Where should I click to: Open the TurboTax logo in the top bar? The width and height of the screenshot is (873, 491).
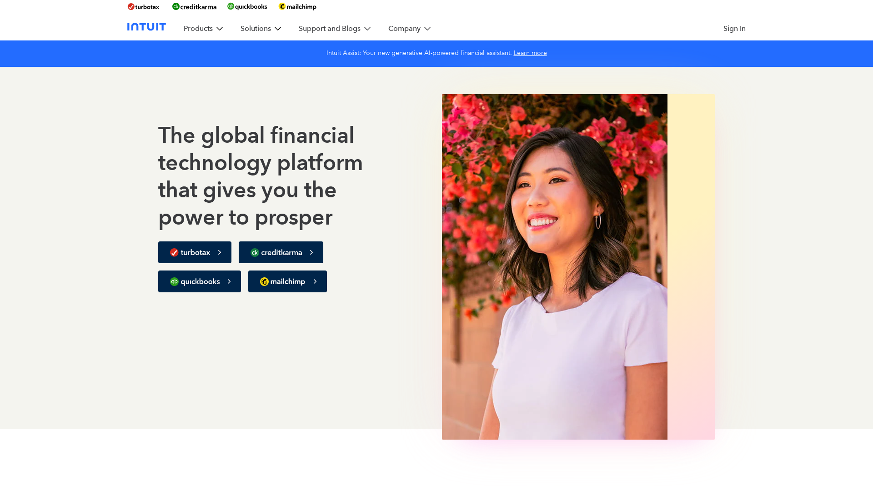click(x=143, y=6)
